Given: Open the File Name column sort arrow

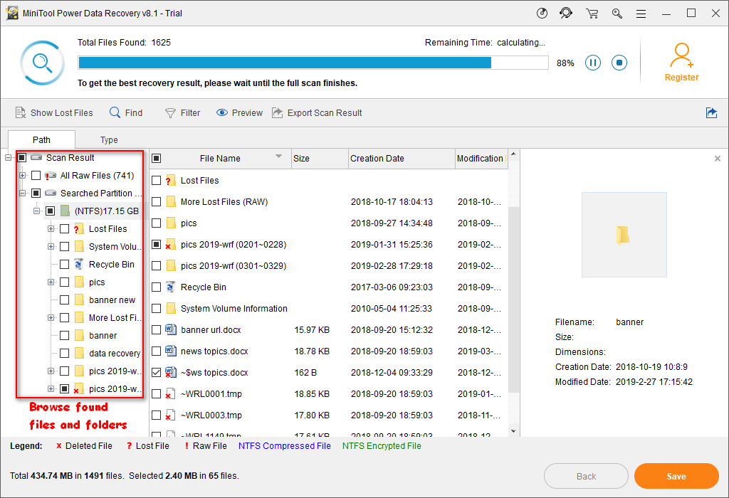Looking at the screenshot, I should [x=278, y=157].
